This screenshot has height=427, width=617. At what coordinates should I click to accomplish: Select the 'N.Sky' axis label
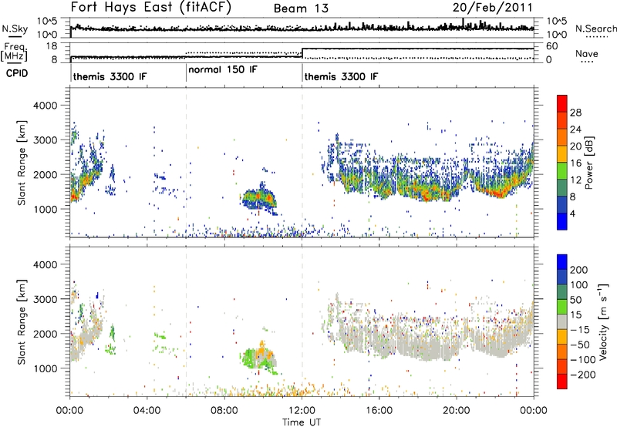tap(15, 29)
